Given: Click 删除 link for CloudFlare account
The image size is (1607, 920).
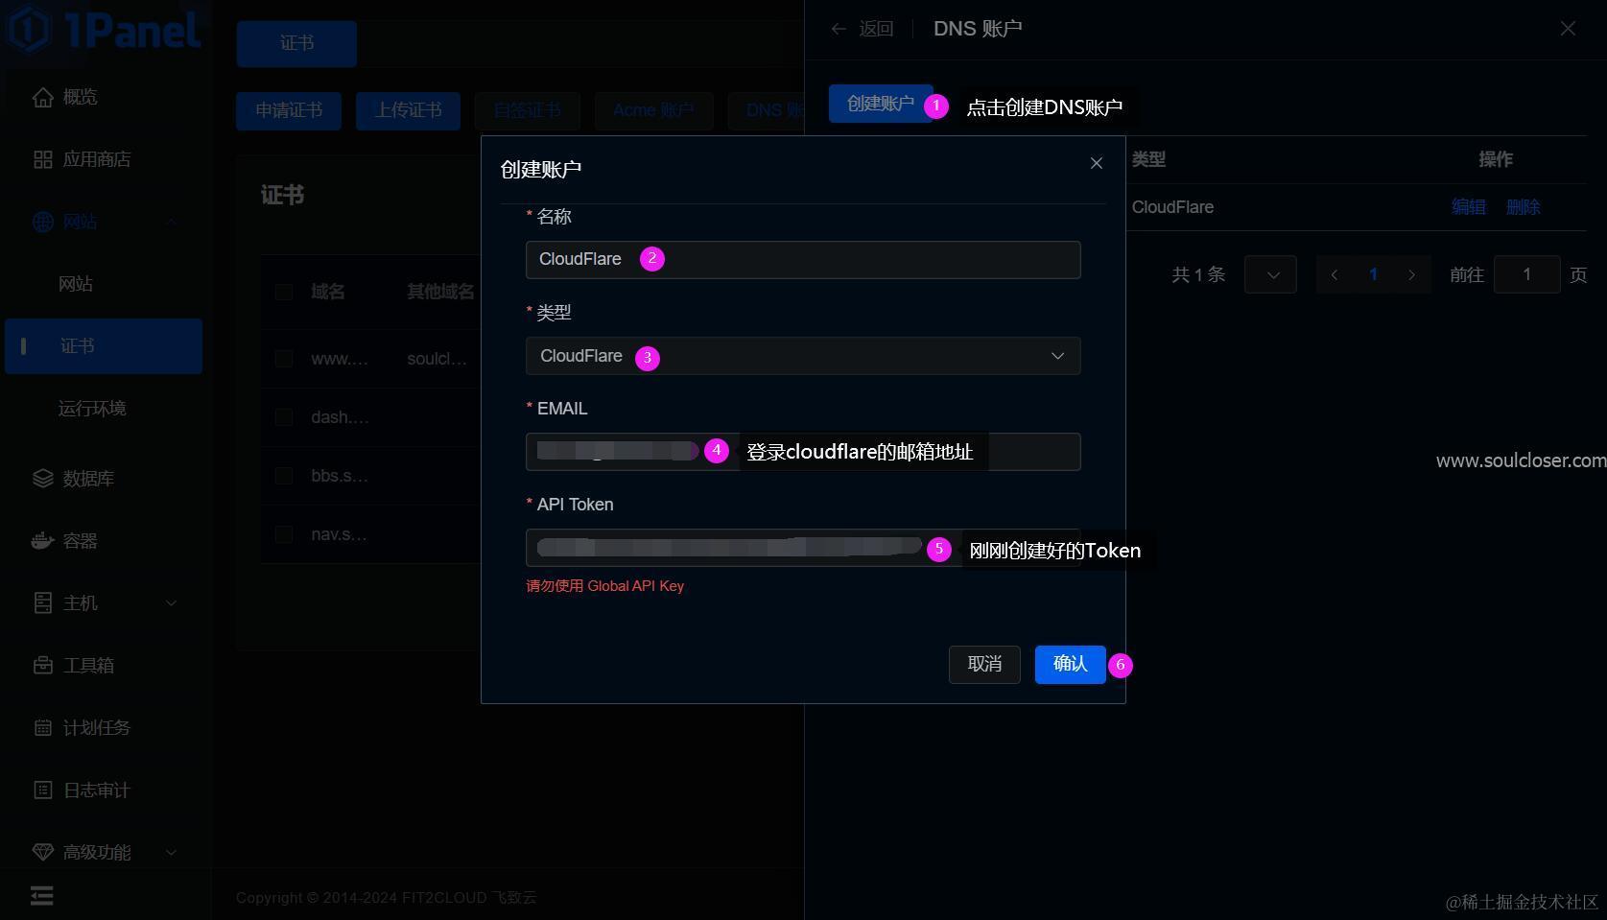Looking at the screenshot, I should 1523,207.
